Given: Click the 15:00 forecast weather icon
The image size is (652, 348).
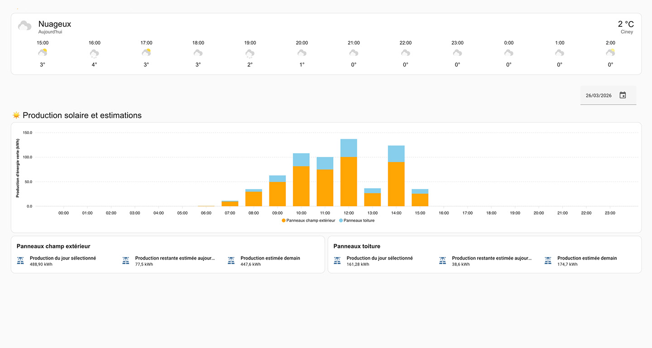Looking at the screenshot, I should pyautogui.click(x=43, y=53).
